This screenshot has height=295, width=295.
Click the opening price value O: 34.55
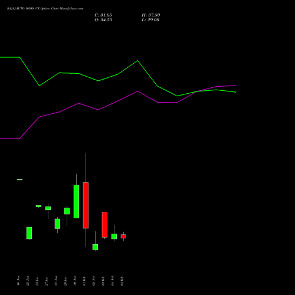[103, 20]
